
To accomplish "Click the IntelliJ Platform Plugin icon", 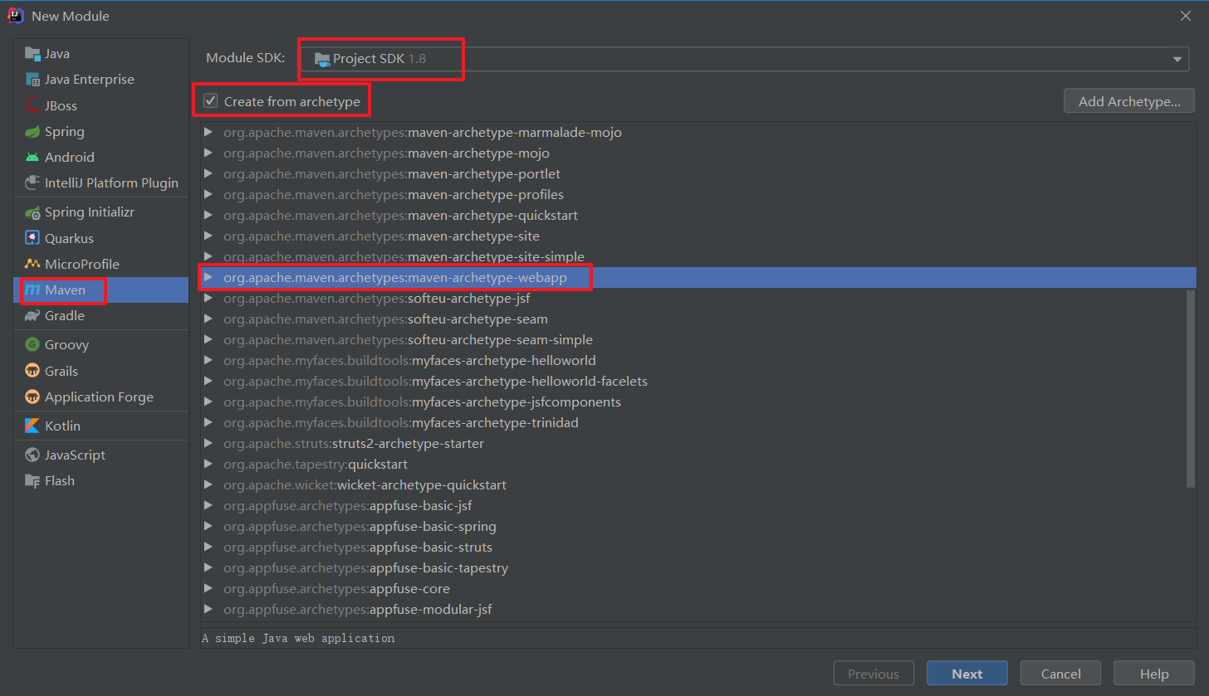I will coord(32,183).
